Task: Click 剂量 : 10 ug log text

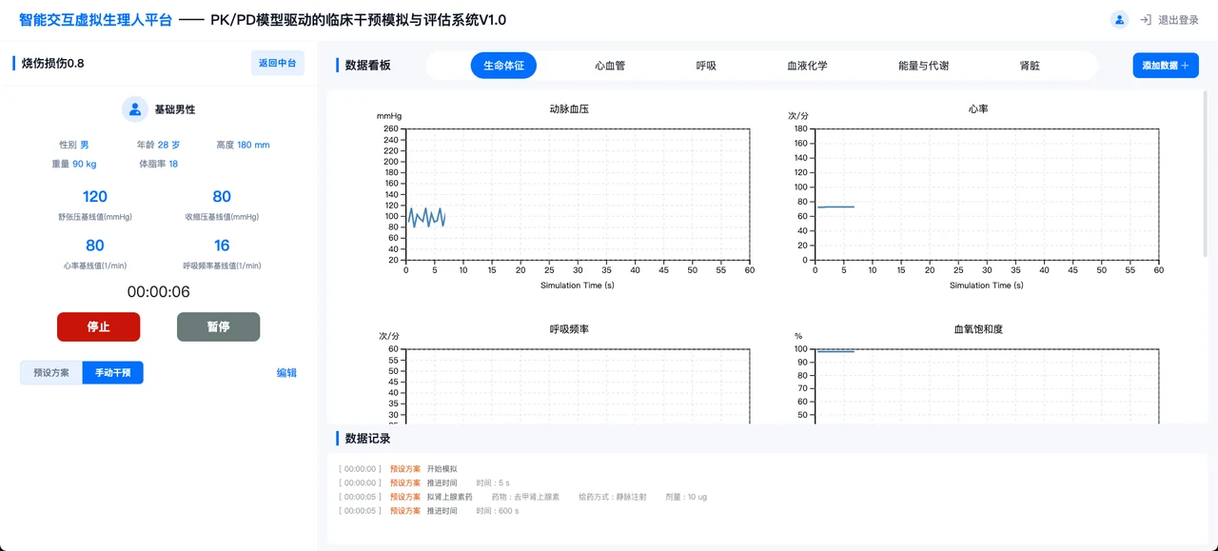Action: coord(686,497)
